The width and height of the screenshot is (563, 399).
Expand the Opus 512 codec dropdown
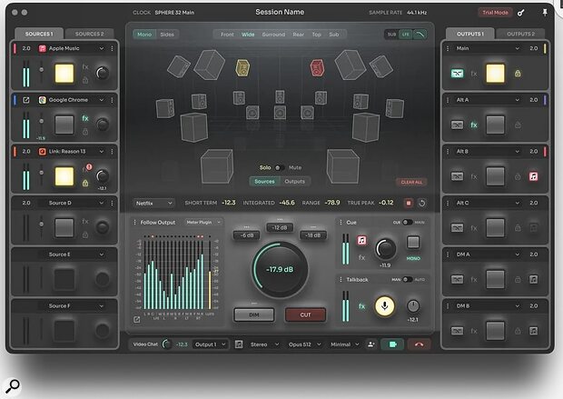pos(304,344)
